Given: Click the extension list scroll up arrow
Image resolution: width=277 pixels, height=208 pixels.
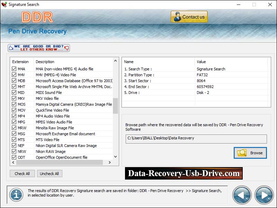Looking at the screenshot, I should 116,61.
